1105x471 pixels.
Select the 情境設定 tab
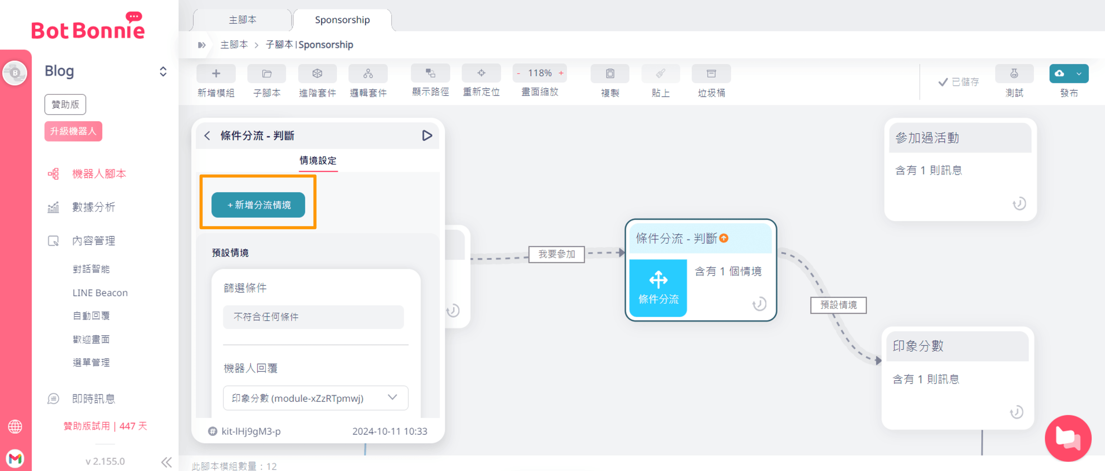click(x=318, y=161)
